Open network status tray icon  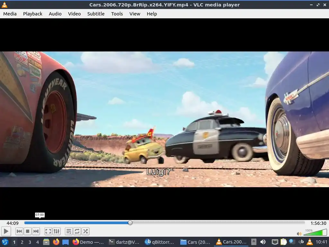pos(275,242)
